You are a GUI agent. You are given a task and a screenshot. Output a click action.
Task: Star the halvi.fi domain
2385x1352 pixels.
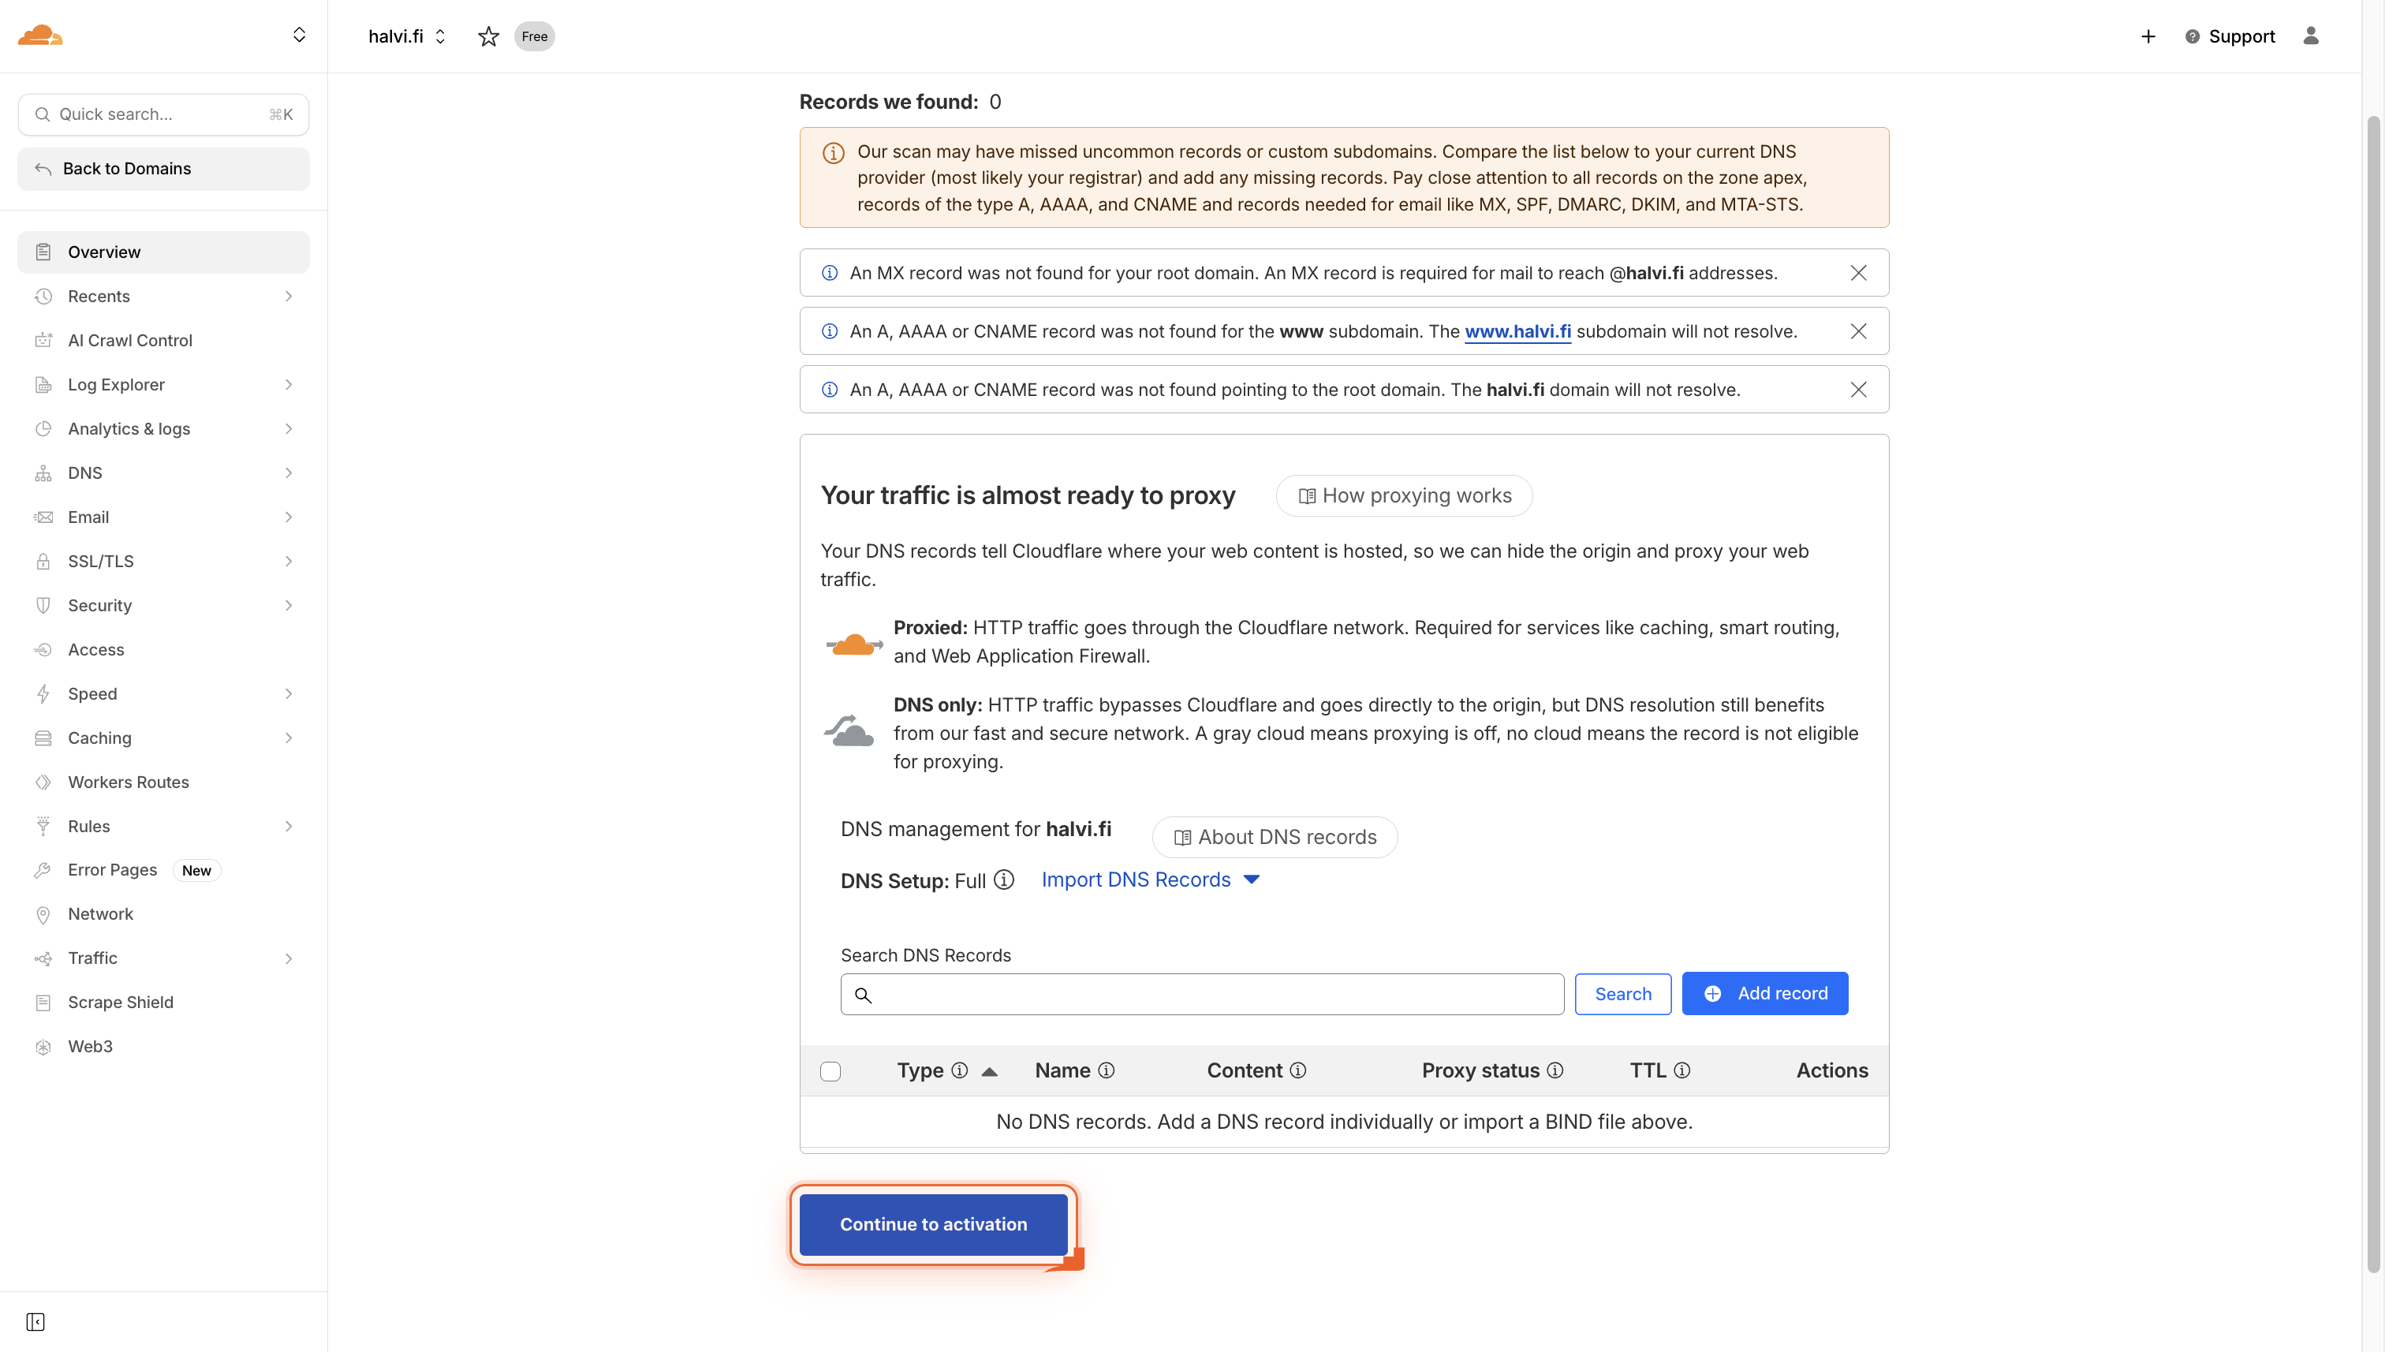pyautogui.click(x=488, y=36)
